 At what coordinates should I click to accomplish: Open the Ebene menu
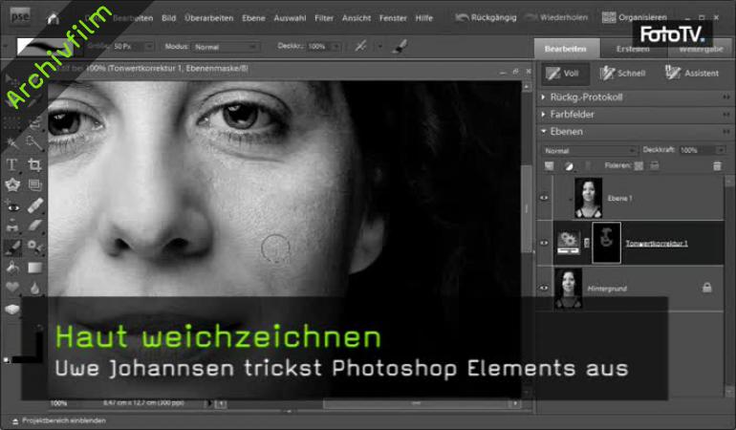253,18
